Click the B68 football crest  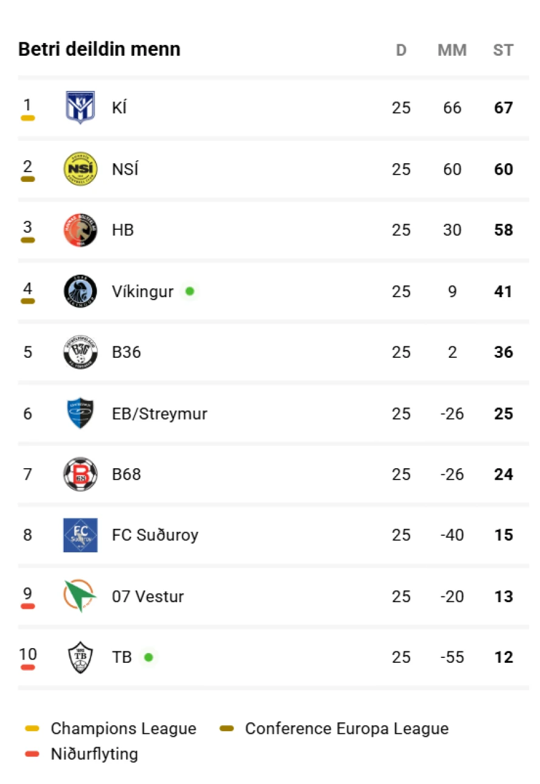tap(80, 474)
